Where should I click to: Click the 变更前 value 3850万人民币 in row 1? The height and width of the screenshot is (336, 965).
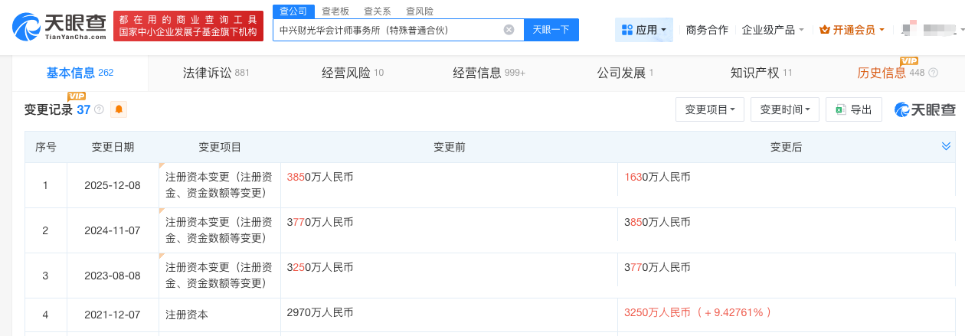pyautogui.click(x=320, y=177)
